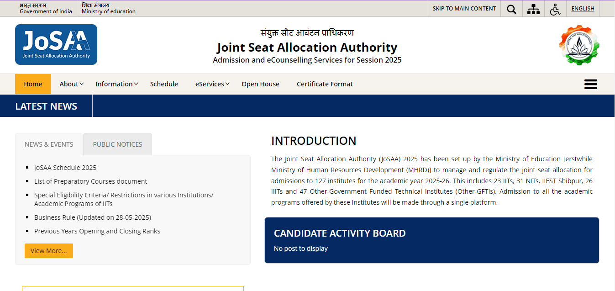
Task: Switch to the Public Notices tab
Action: tap(117, 144)
